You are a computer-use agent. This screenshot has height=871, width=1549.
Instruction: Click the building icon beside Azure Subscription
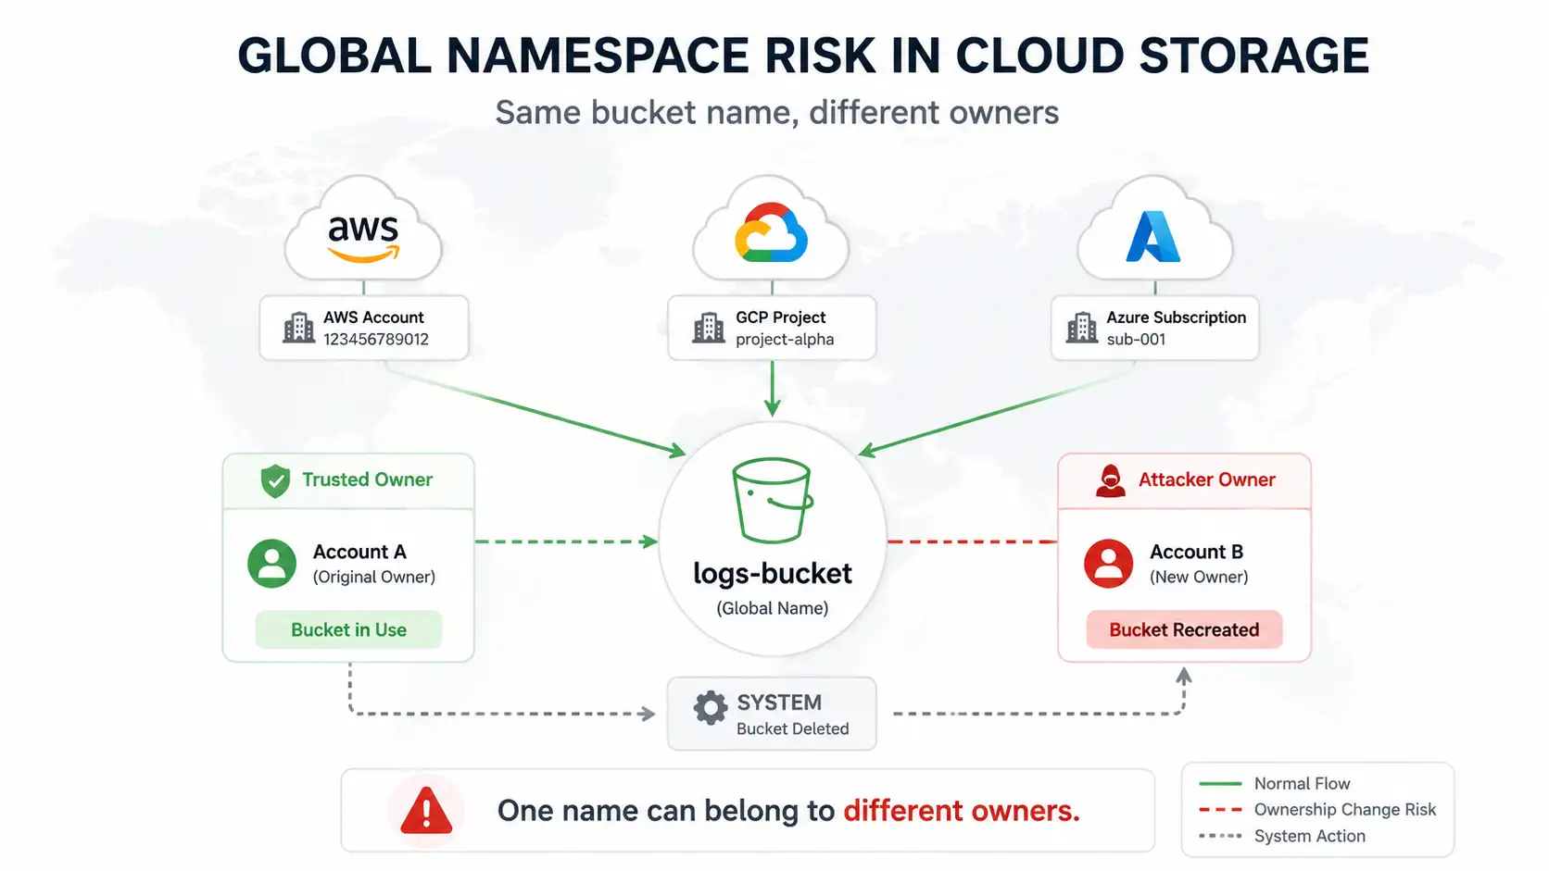(x=1082, y=328)
